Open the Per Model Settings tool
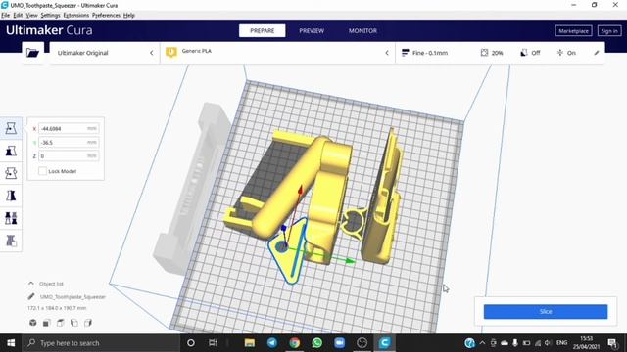Image resolution: width=627 pixels, height=352 pixels. 11,218
